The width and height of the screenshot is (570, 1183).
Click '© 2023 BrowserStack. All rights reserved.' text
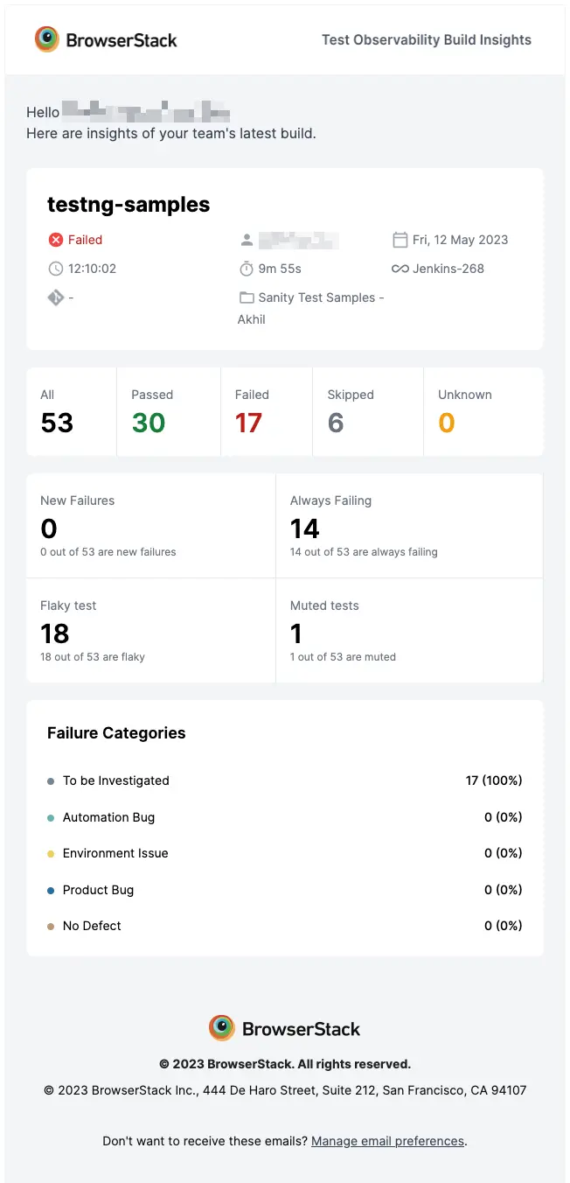285,1064
